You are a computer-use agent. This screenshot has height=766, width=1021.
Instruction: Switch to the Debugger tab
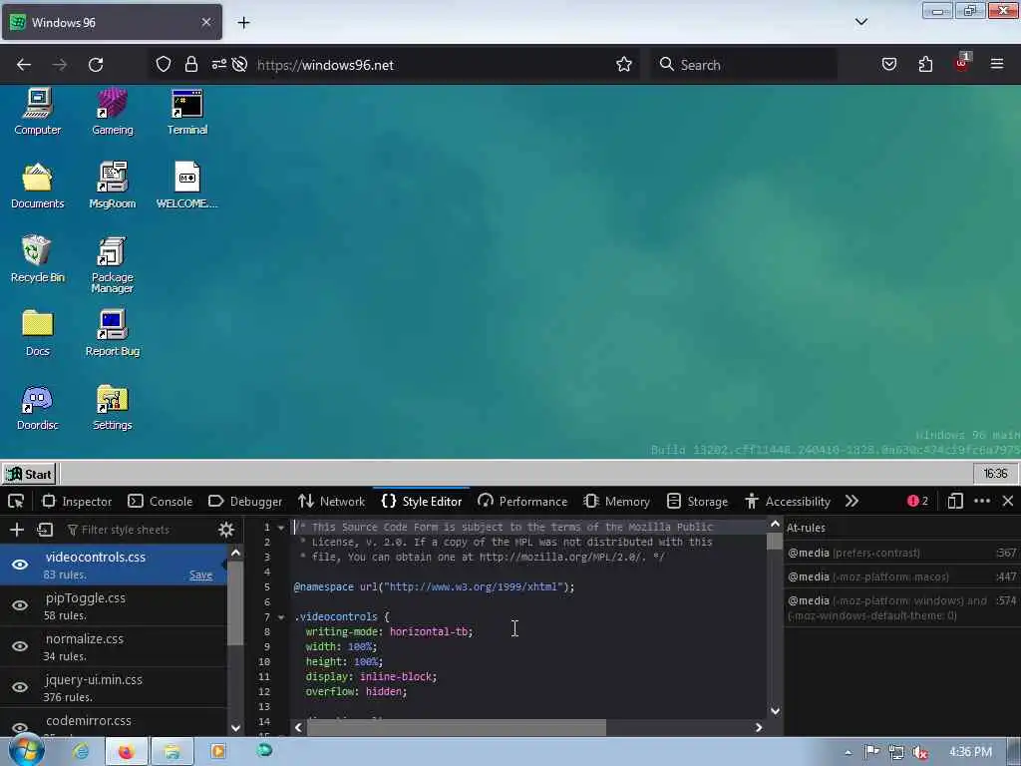pyautogui.click(x=245, y=501)
